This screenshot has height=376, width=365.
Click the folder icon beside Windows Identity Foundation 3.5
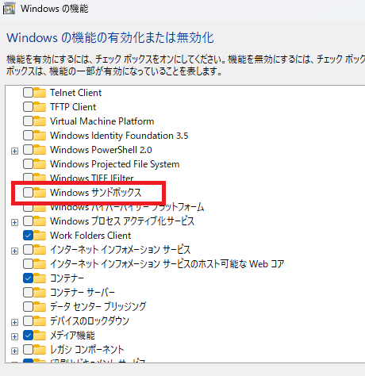(40, 136)
